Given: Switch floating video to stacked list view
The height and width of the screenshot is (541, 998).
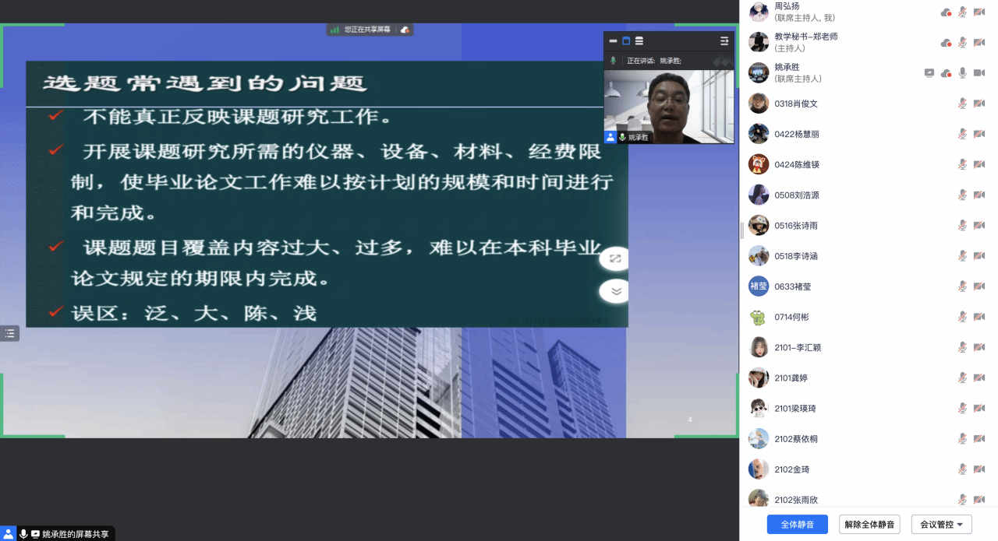Looking at the screenshot, I should tap(639, 40).
